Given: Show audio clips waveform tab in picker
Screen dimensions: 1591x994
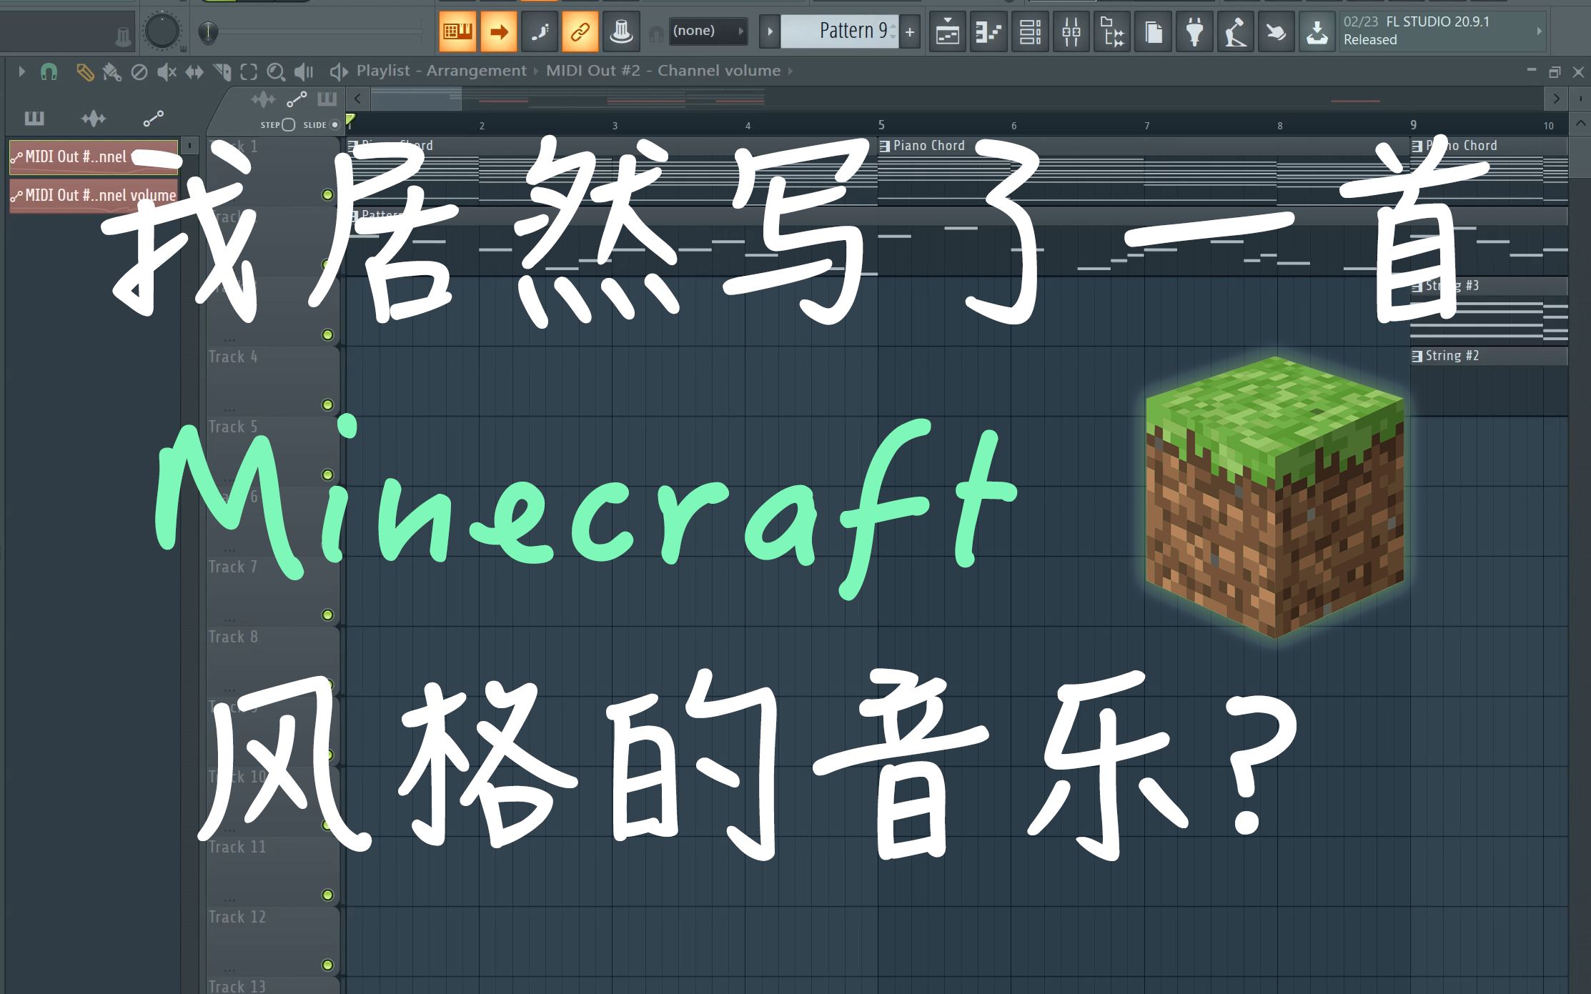Looking at the screenshot, I should pyautogui.click(x=93, y=118).
